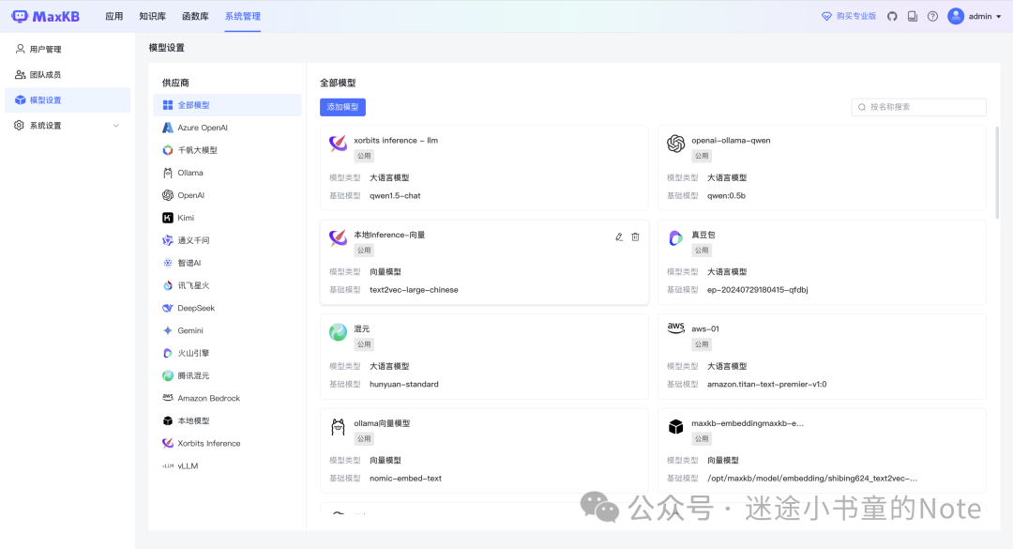1013x549 pixels.
Task: Click the 真豆包 card icon
Action: (x=675, y=238)
